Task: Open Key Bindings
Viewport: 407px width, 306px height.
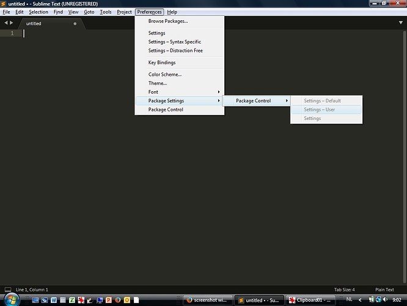Action: point(180,62)
